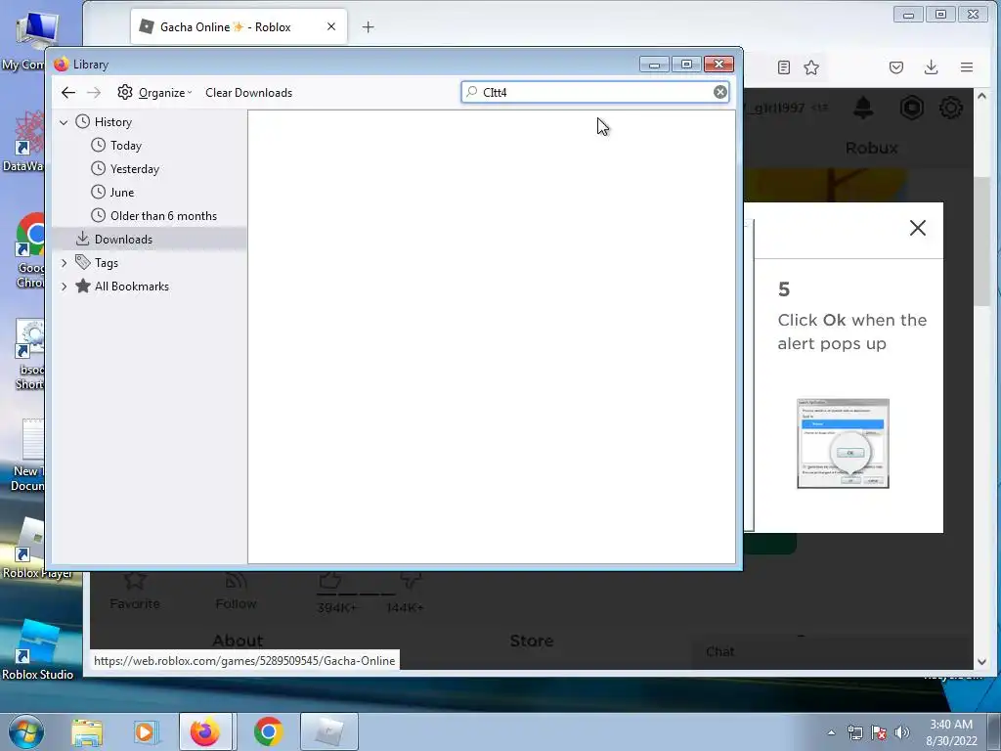The image size is (1001, 751).
Task: Show hidden tray icons
Action: click(831, 732)
